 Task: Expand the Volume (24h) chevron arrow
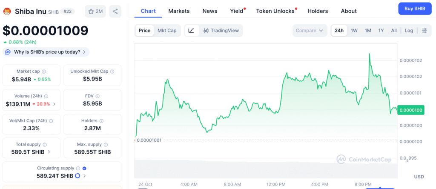[x=54, y=104]
